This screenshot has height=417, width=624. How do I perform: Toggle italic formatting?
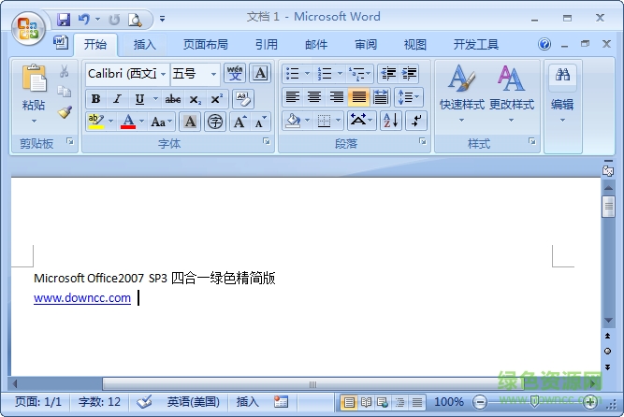[117, 99]
